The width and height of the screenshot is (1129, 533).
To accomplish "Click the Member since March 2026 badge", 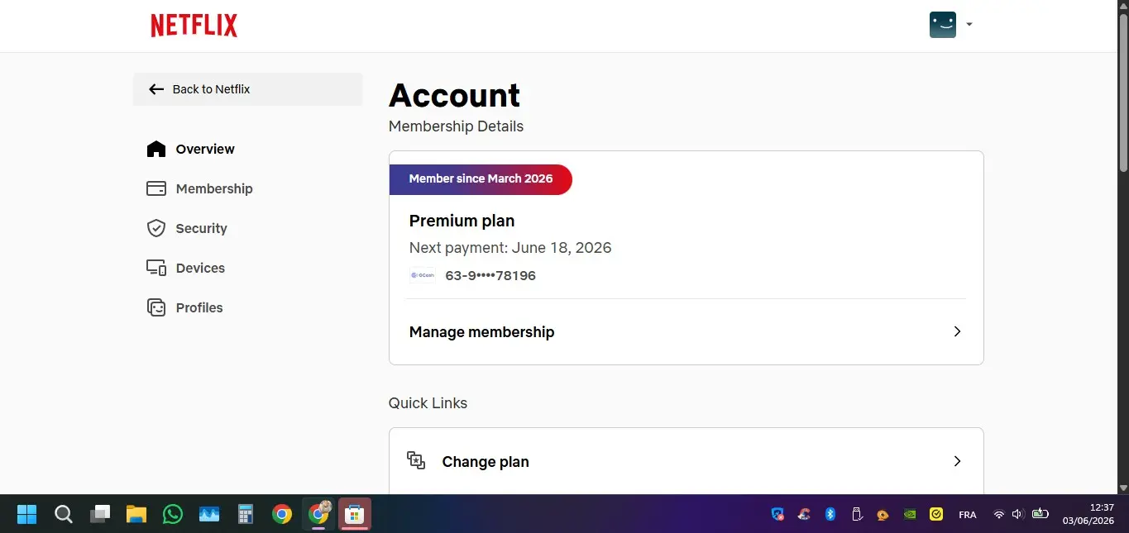I will [481, 179].
